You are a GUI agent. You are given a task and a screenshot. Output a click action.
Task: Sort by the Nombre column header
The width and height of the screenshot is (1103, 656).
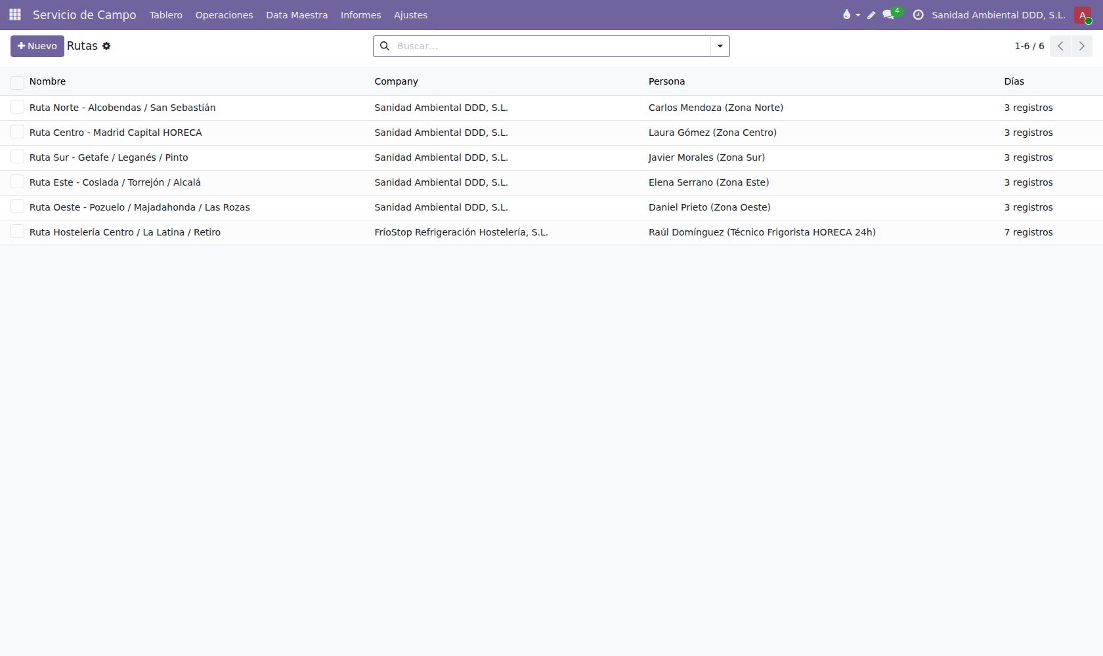point(47,81)
